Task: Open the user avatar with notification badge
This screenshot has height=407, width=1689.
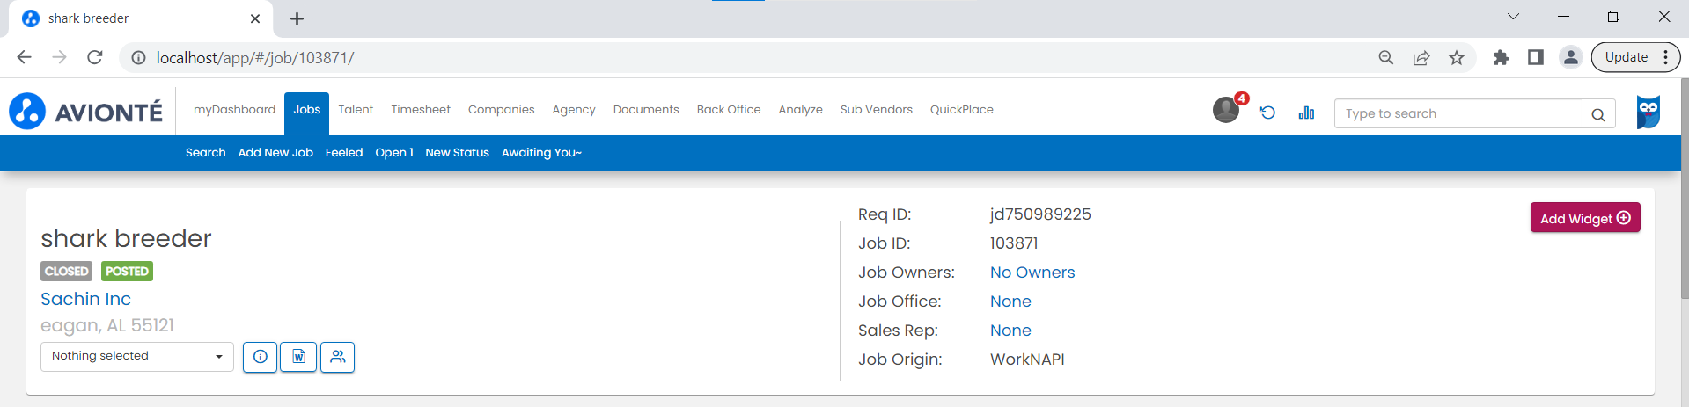Action: coord(1227,110)
